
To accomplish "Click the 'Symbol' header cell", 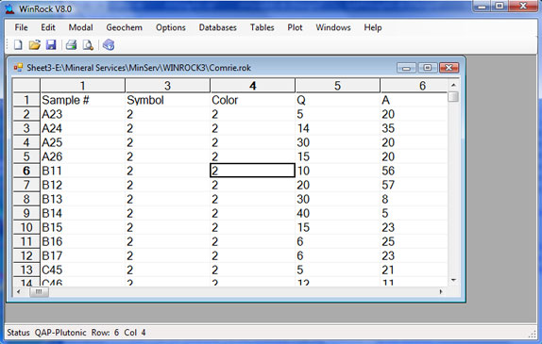I will pyautogui.click(x=167, y=100).
